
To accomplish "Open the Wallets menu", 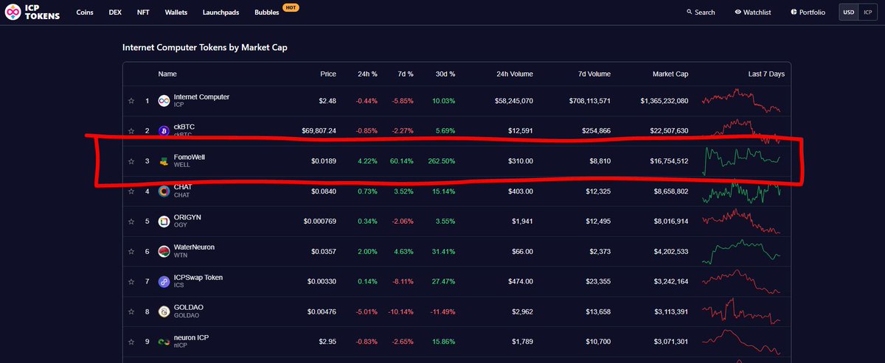I will pyautogui.click(x=176, y=13).
